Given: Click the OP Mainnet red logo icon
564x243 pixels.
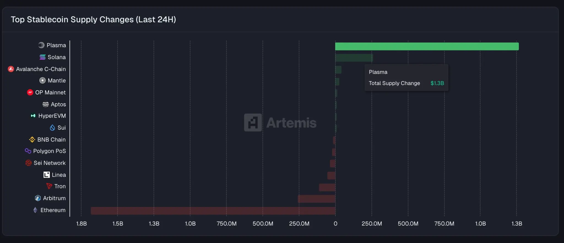Looking at the screenshot, I should [x=30, y=92].
